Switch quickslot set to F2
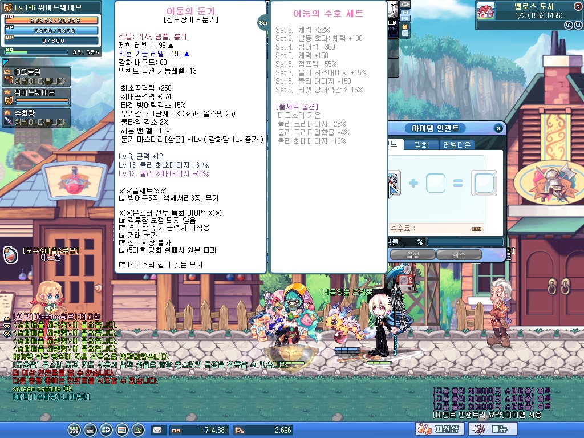584x438 pixels. pyautogui.click(x=405, y=19)
